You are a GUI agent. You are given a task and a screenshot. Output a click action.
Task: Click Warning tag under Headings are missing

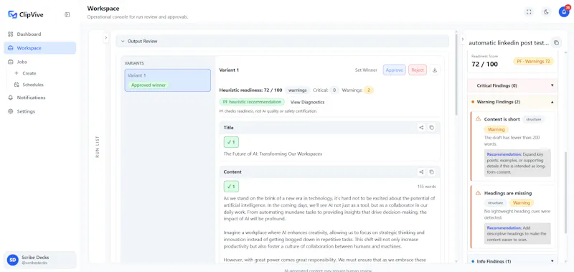[x=522, y=202]
